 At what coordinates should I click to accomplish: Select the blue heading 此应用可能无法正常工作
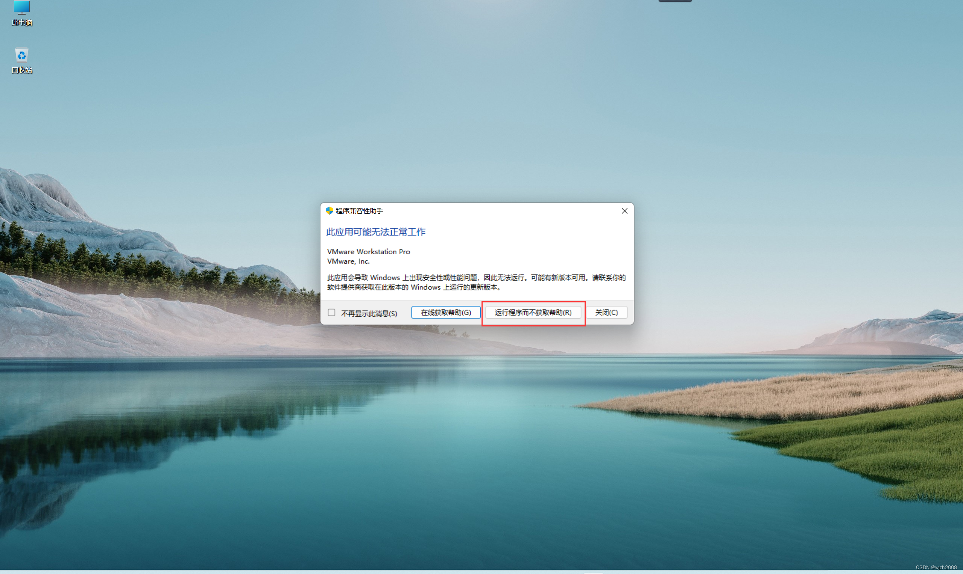(x=375, y=232)
